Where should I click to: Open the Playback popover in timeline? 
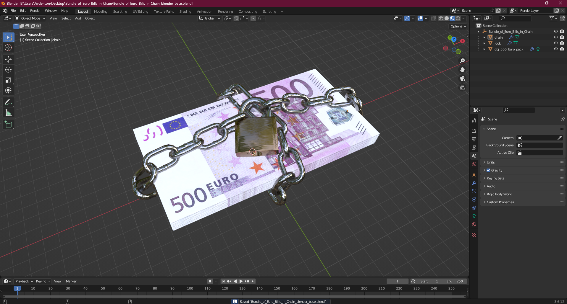pos(24,281)
